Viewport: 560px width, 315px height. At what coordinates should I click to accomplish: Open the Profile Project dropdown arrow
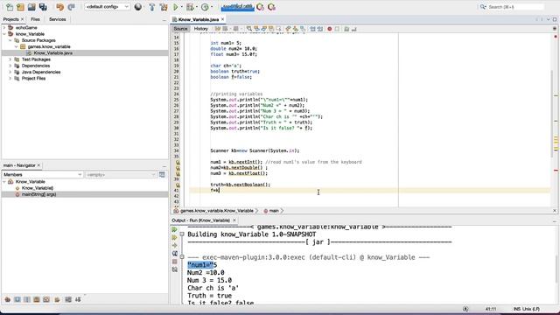212,7
